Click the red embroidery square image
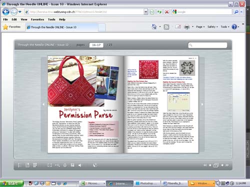The image size is (250, 187). [x=148, y=69]
